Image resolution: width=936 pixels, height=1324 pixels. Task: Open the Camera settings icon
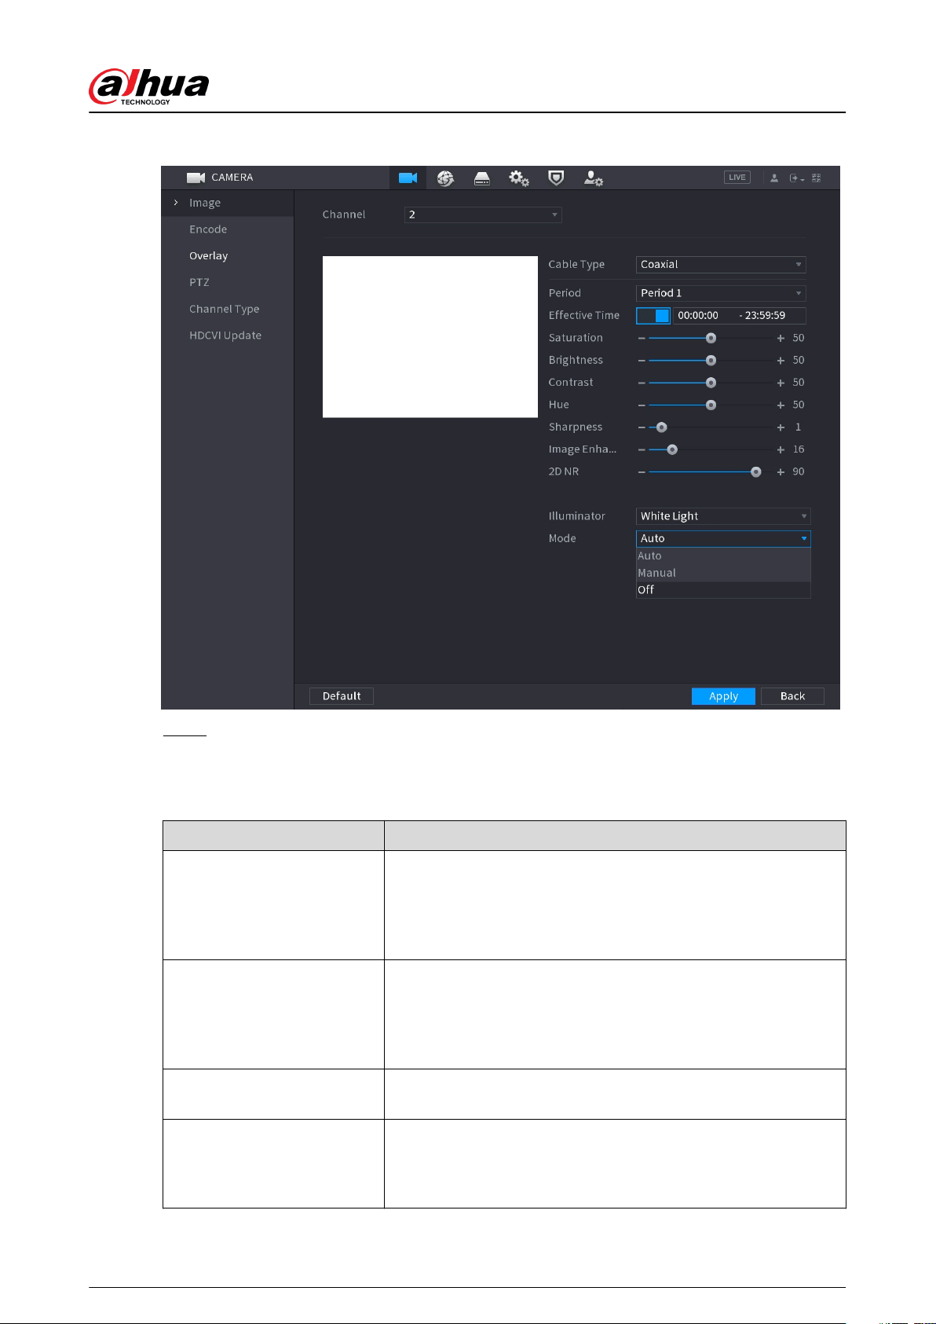click(408, 178)
